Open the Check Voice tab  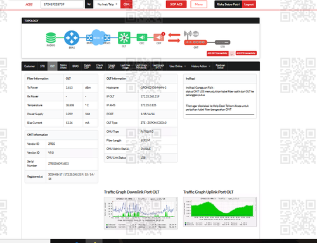[100, 66]
